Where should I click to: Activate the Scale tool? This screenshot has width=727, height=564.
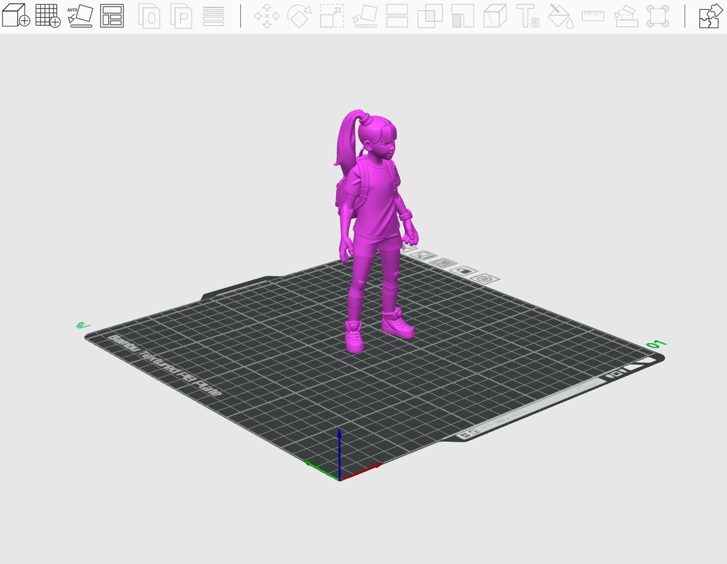332,15
